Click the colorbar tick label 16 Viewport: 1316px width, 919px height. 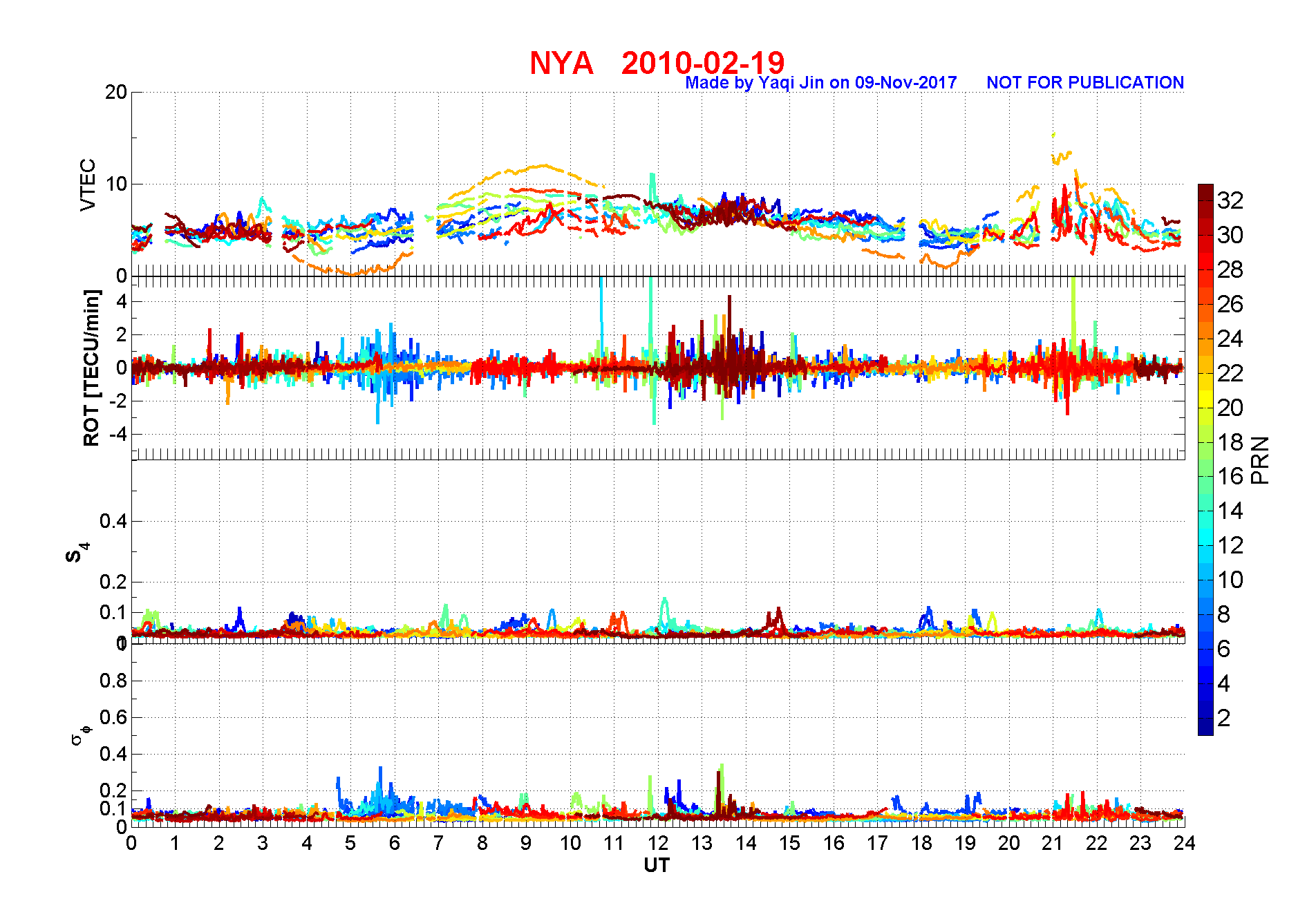coord(1230,476)
